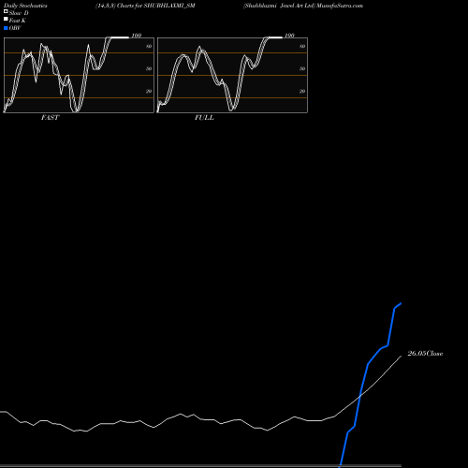The image size is (468, 468).
Task: Click the FAST stochastic chart panel
Action: [79, 75]
